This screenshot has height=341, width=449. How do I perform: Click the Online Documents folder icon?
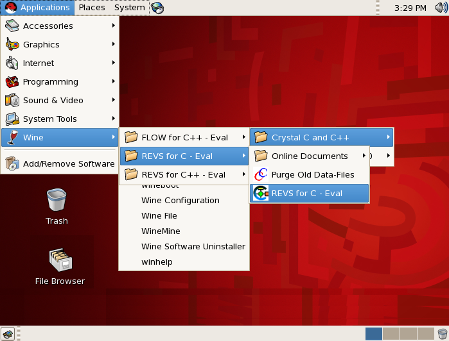pos(261,156)
